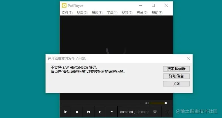Click the 00:00:00 elapsed time display
The width and height of the screenshot is (222, 118).
127,112
